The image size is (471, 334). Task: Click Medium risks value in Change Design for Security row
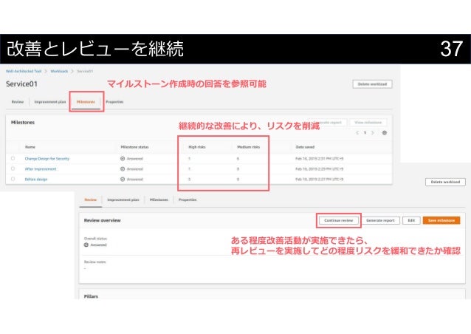(x=238, y=158)
